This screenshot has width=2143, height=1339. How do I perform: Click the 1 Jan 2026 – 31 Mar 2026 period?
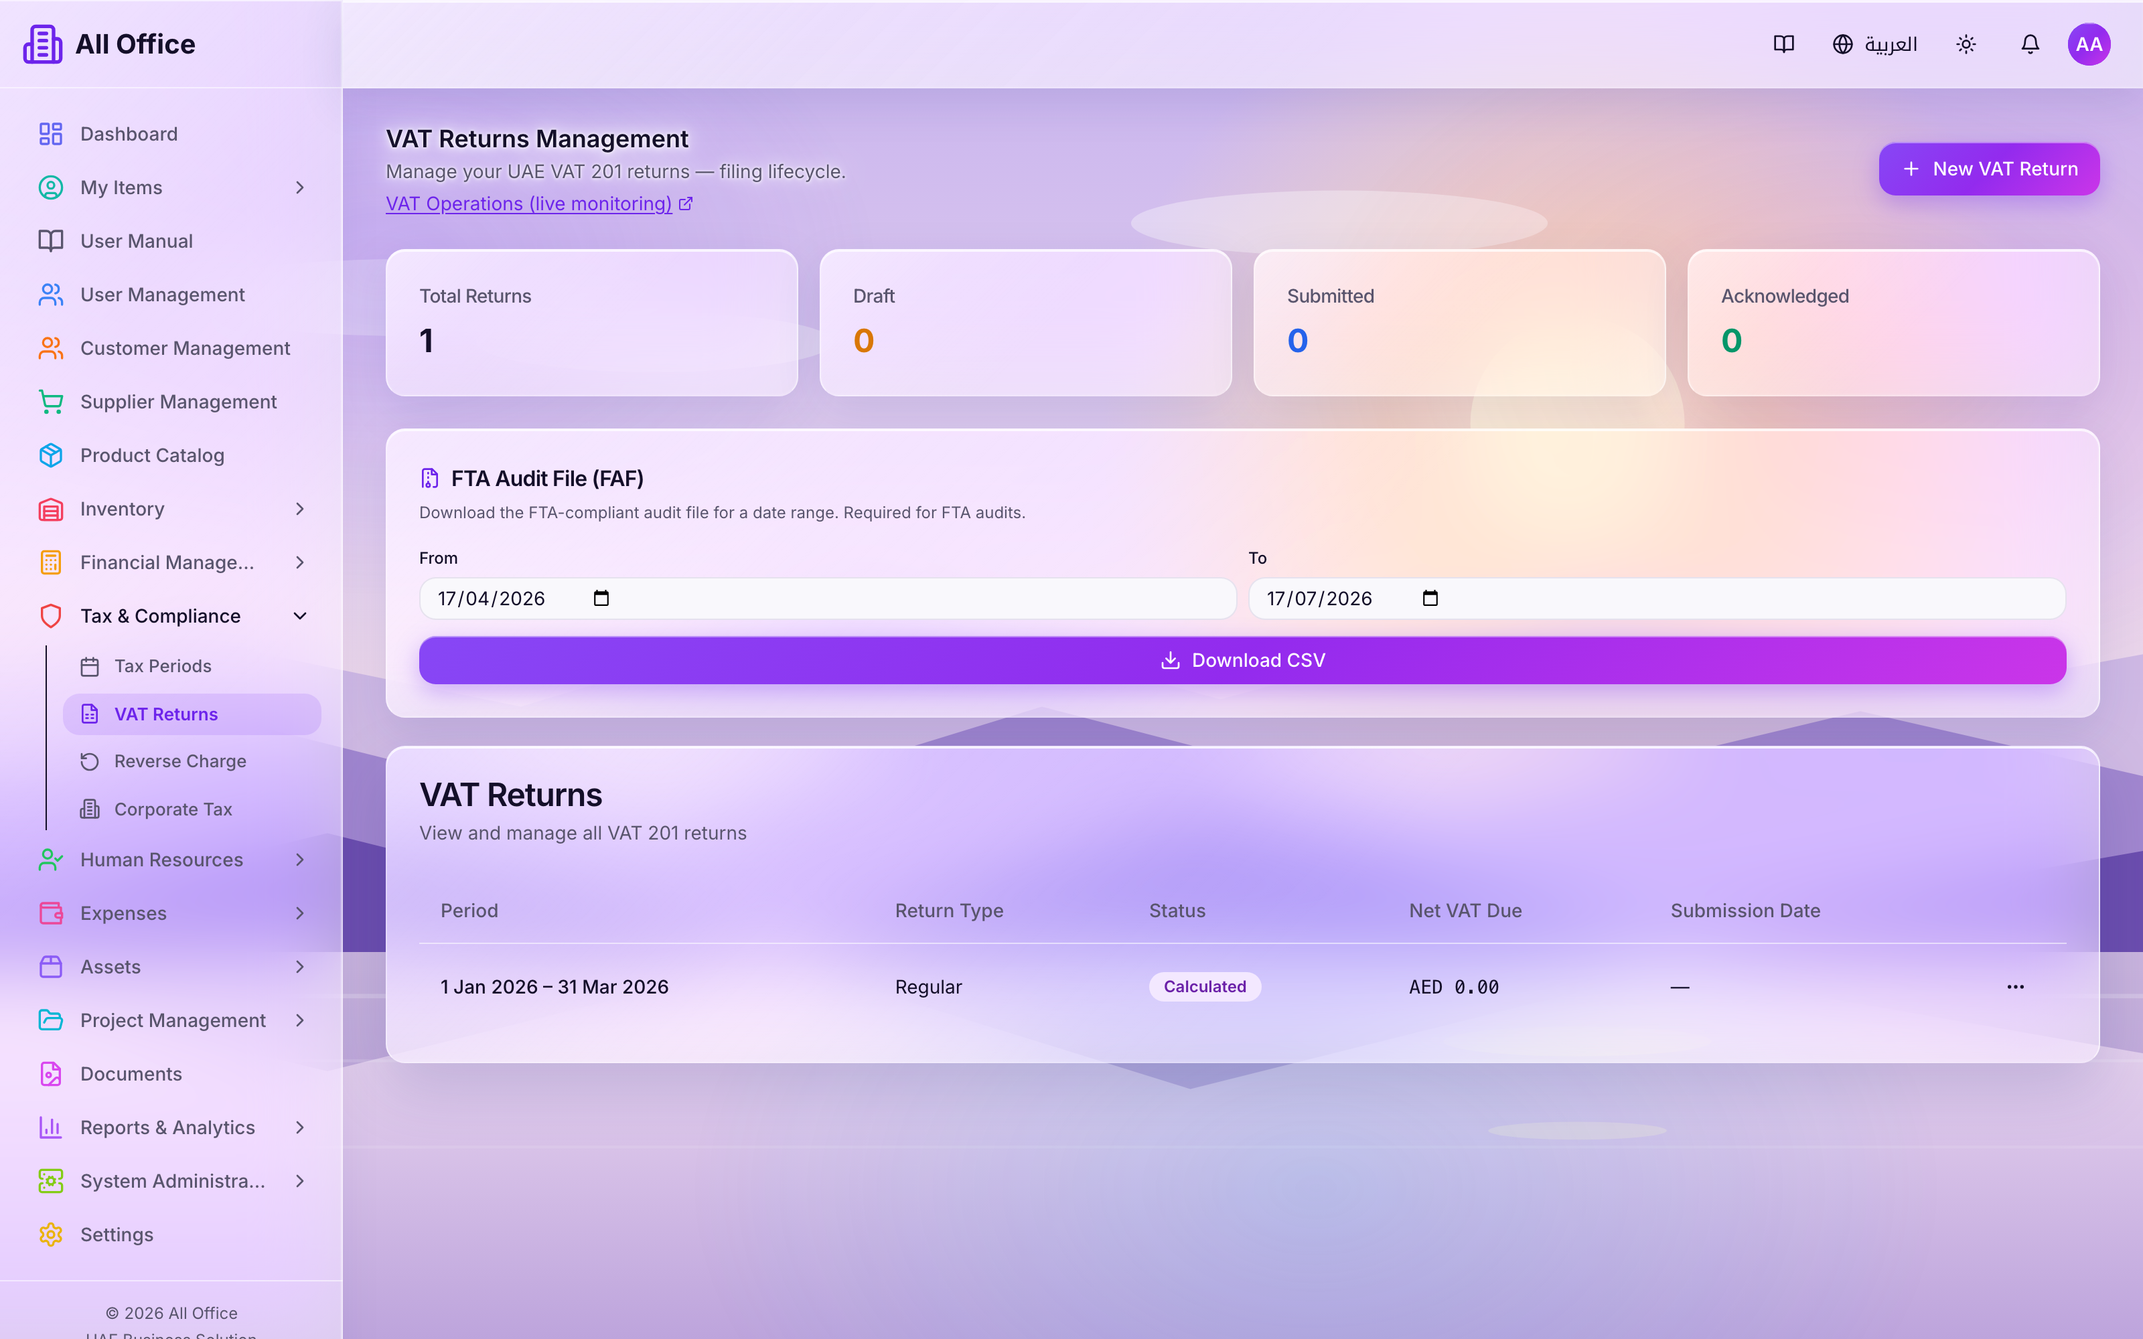555,987
